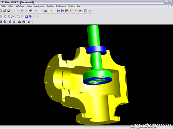Image resolution: width=173 pixels, height=129 pixels.
Task: Select the isometric three-axis view icon
Action: click(x=71, y=11)
